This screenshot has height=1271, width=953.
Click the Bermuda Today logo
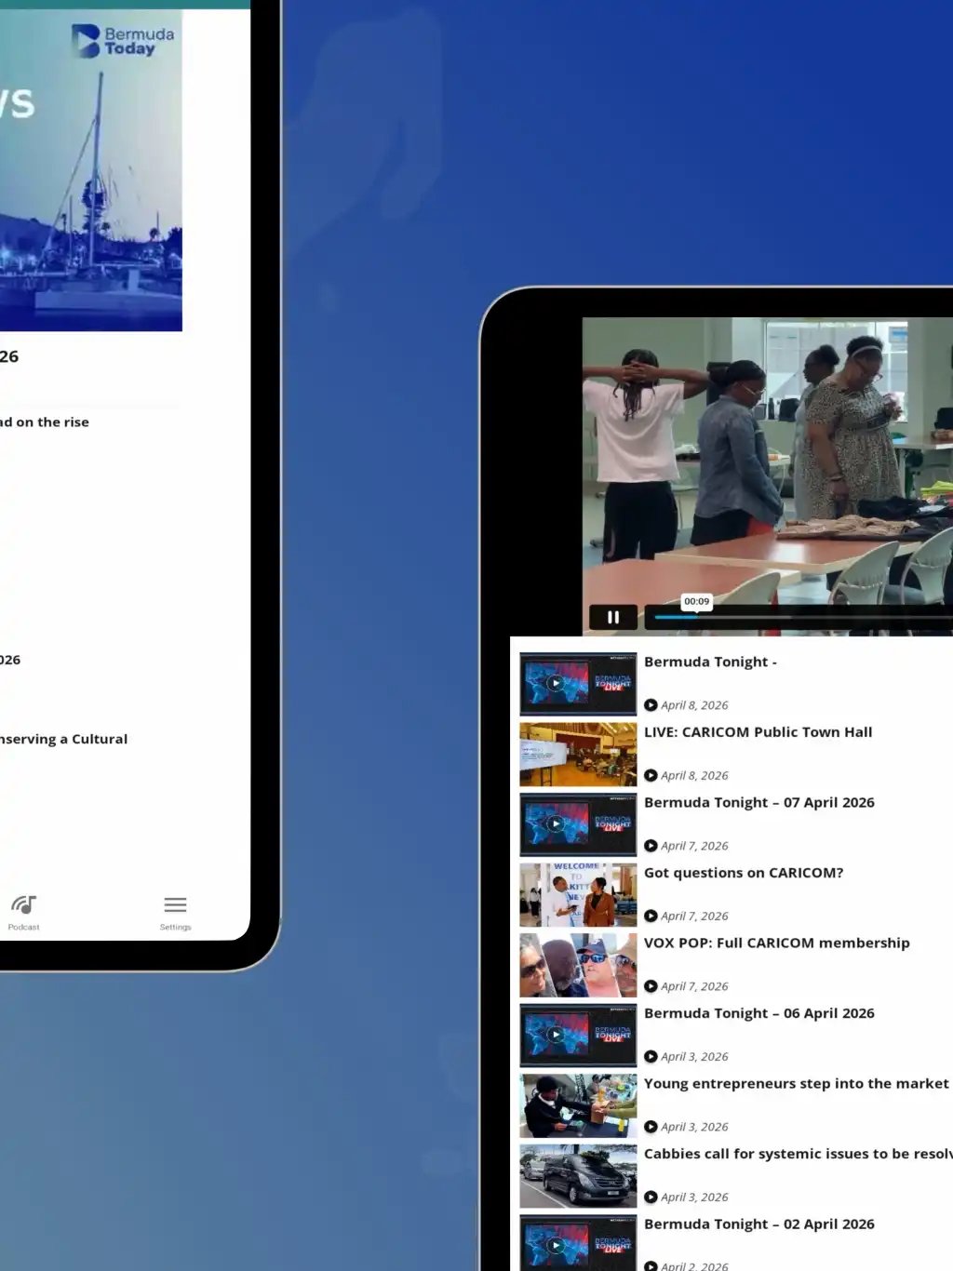pos(123,41)
